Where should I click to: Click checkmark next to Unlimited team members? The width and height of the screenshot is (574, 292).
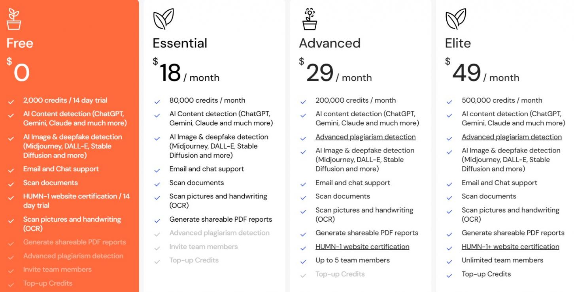449,262
